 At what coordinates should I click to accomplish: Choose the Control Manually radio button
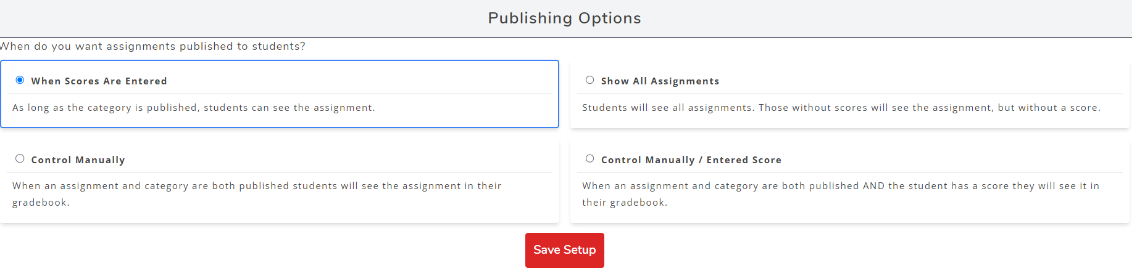(x=20, y=159)
